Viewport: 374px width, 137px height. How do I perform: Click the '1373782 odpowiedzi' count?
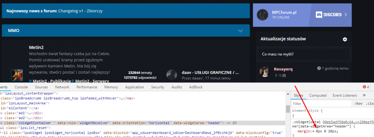140,78
